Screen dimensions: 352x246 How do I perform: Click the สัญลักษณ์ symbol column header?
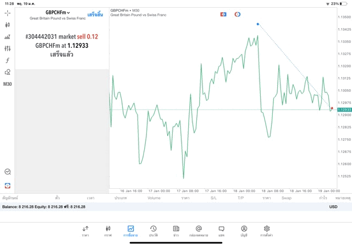coord(10,198)
